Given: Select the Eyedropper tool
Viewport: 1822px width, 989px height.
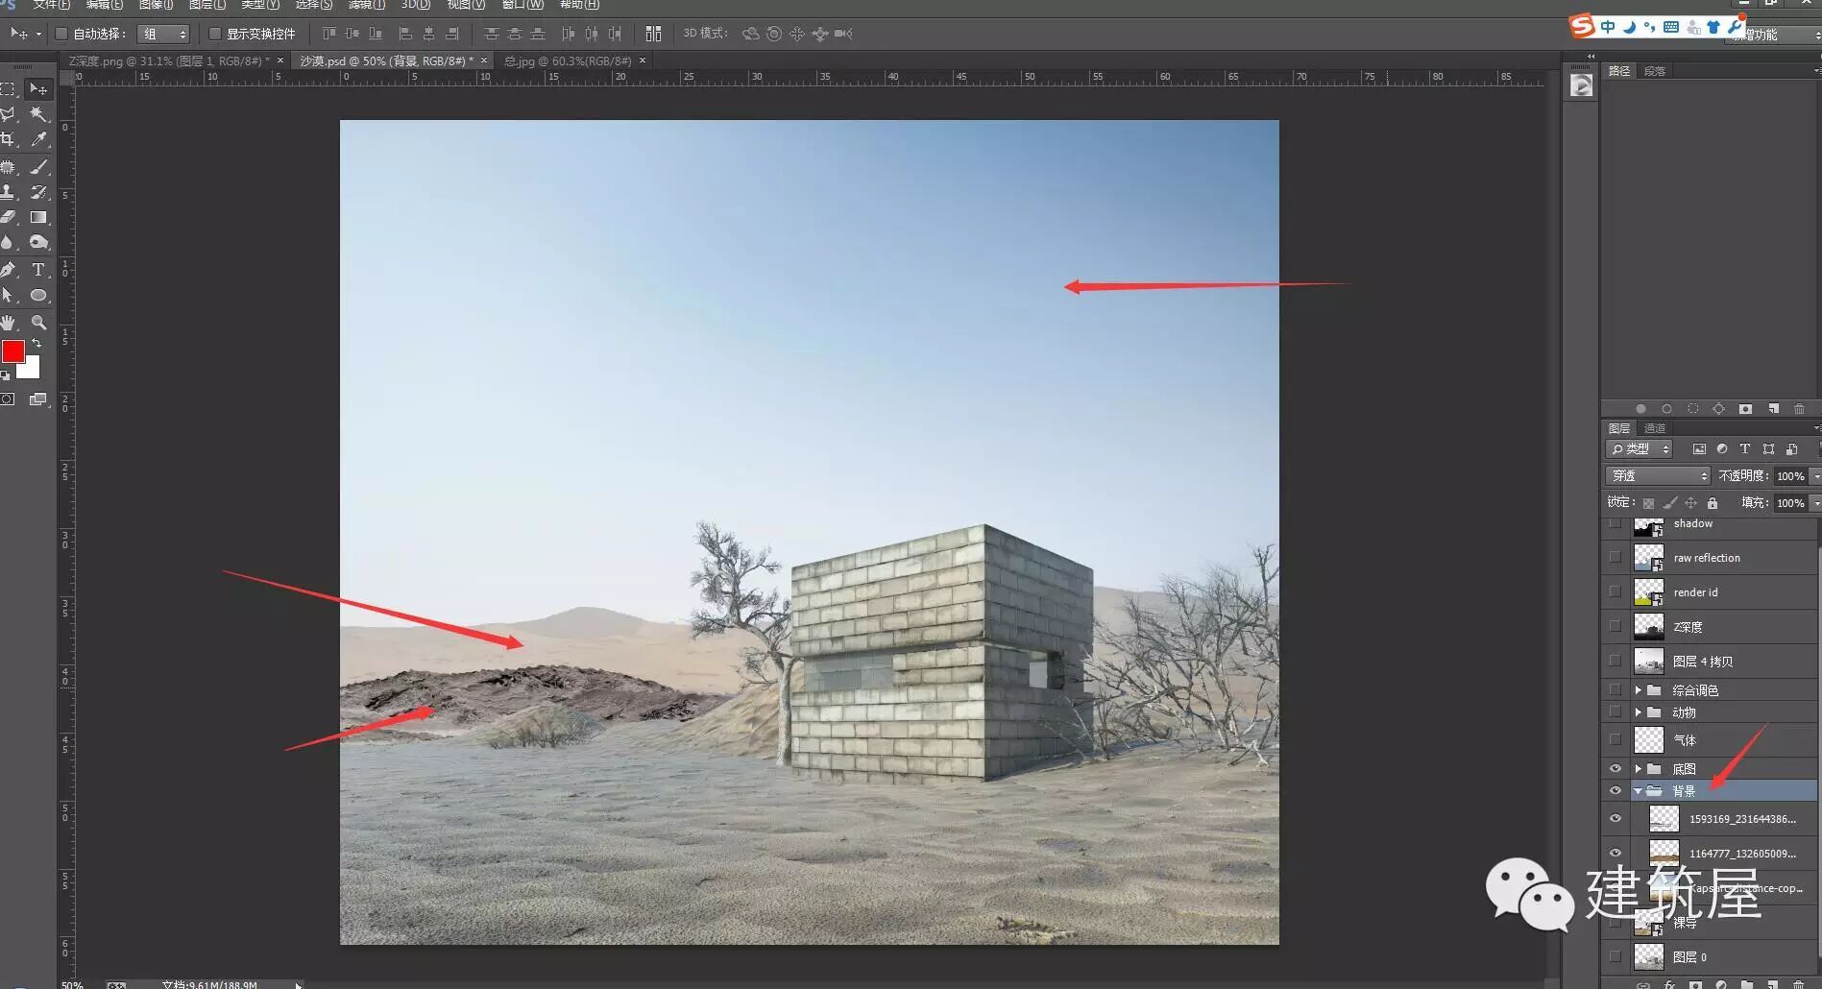Looking at the screenshot, I should (x=38, y=139).
